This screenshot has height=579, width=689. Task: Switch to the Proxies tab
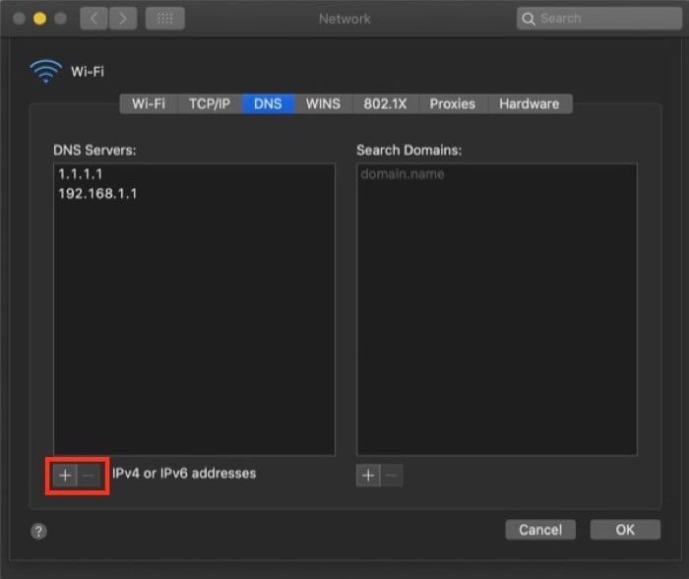click(x=453, y=103)
